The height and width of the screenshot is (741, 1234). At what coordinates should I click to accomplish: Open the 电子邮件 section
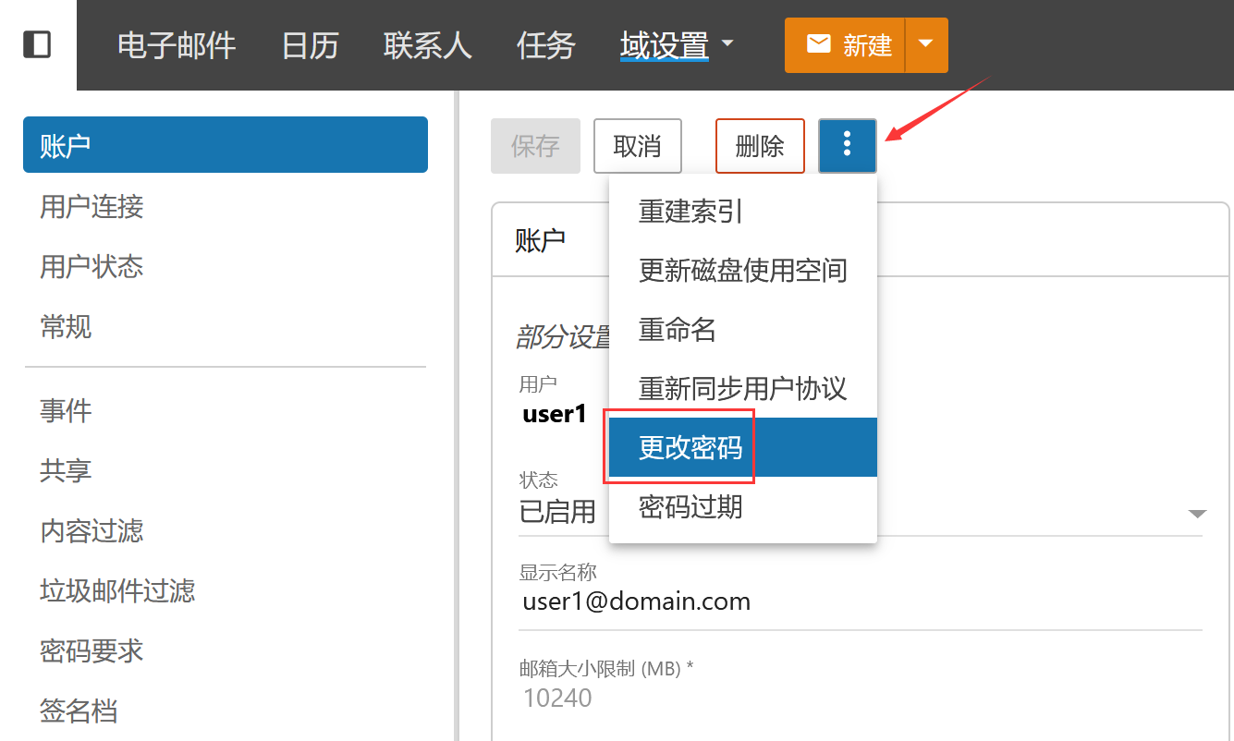click(x=177, y=45)
